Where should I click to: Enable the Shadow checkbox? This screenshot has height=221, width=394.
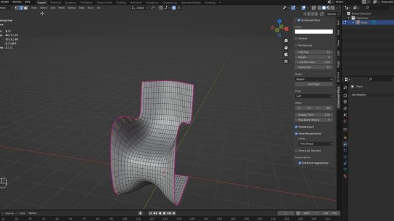[x=296, y=39]
